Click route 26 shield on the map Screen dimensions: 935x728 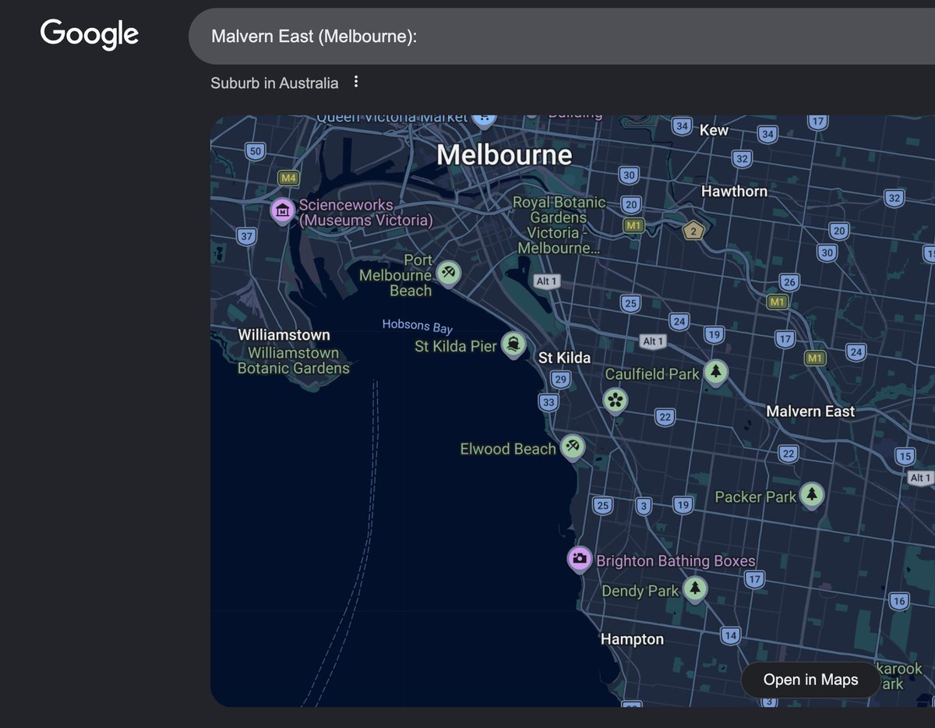point(789,282)
